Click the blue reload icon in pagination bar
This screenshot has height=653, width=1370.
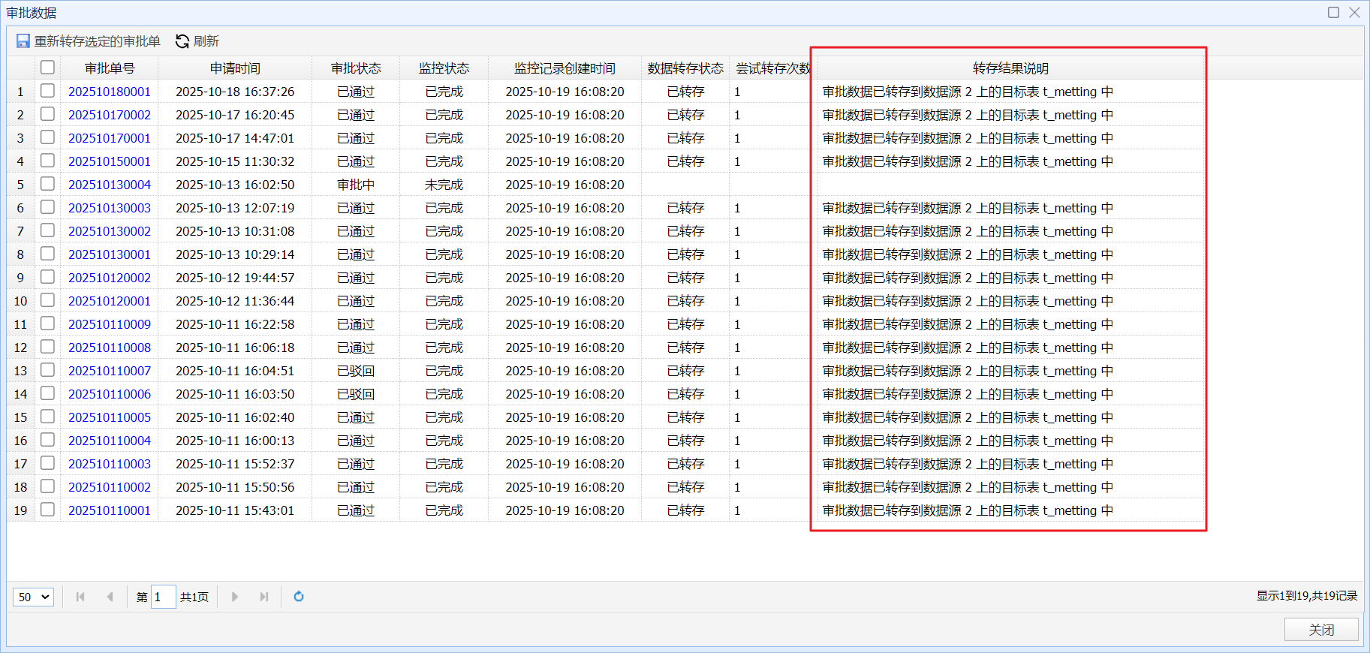tap(299, 597)
